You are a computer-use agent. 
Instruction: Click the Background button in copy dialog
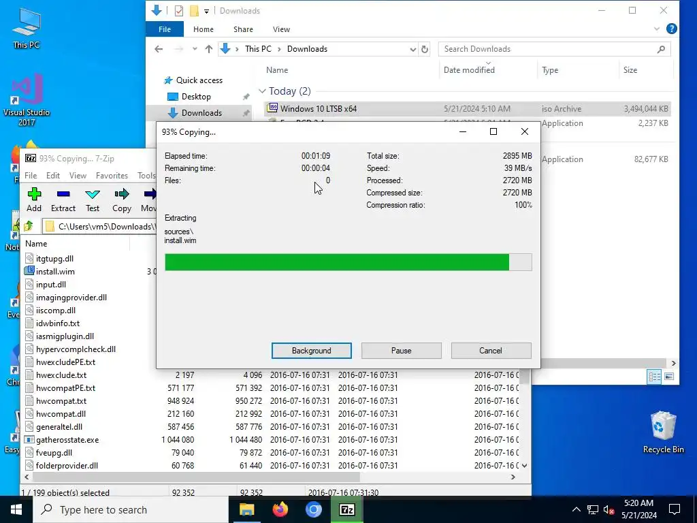(311, 351)
